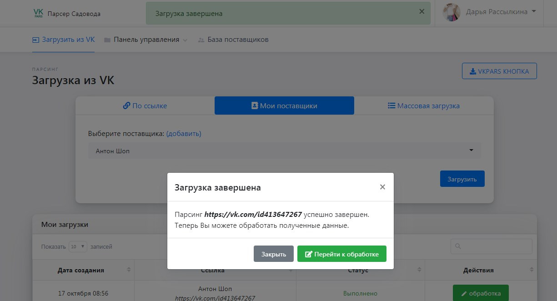Open the Дарья Рассылкина account dropdown
Viewport: 557px width, 301px height.
pyautogui.click(x=501, y=12)
